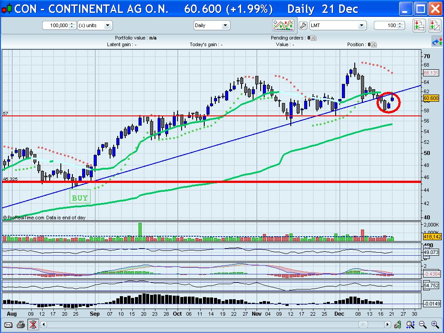Click the tall green volume bar in September
The height and width of the screenshot is (333, 444).
coord(140,232)
